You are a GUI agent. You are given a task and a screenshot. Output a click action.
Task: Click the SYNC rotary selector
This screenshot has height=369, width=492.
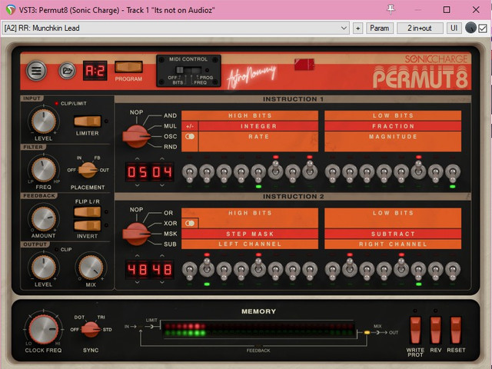click(x=91, y=330)
